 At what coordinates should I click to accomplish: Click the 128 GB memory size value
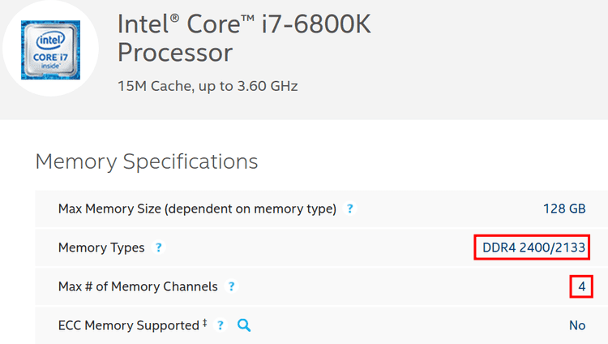(564, 209)
